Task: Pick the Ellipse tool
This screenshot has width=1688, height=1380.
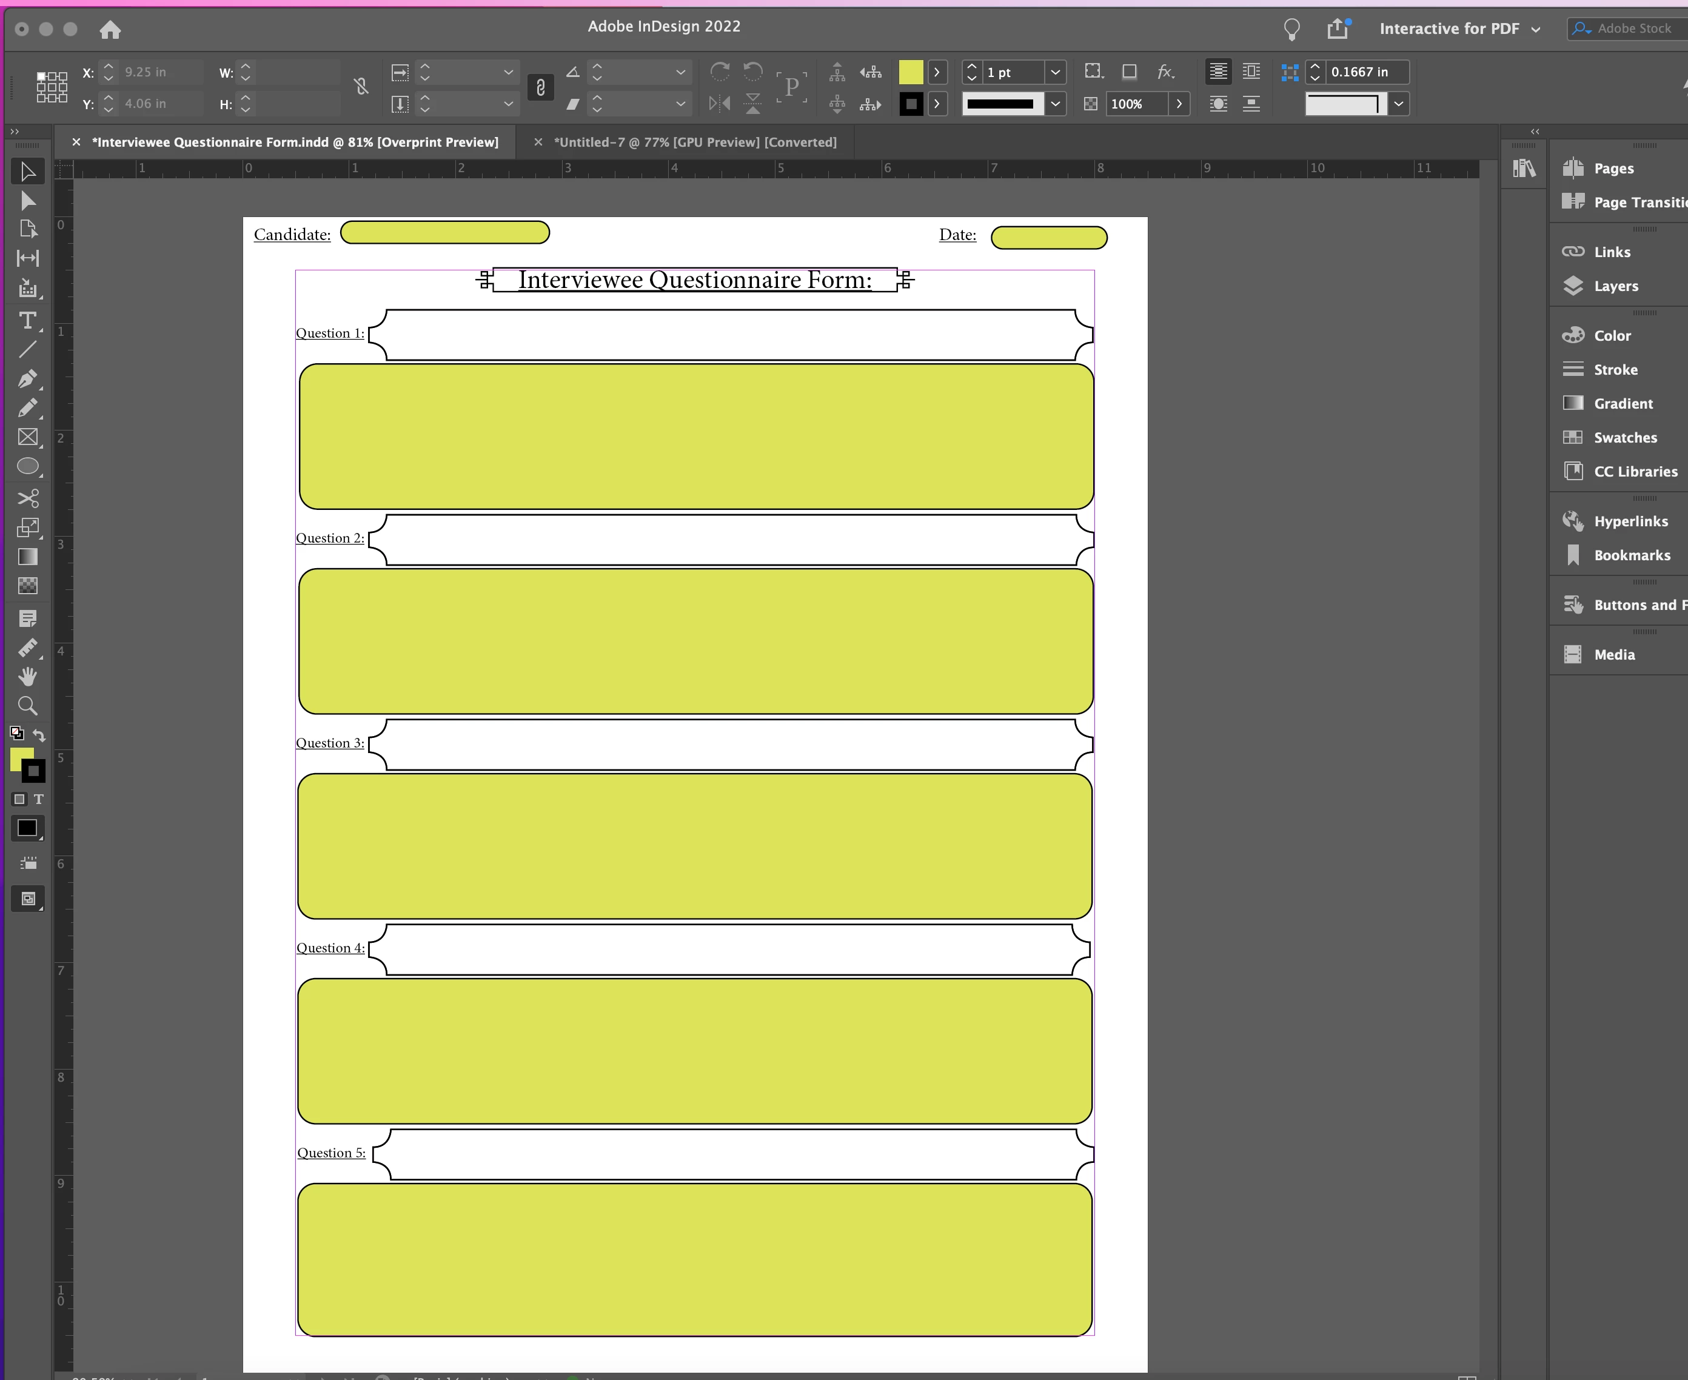Action: pyautogui.click(x=27, y=467)
